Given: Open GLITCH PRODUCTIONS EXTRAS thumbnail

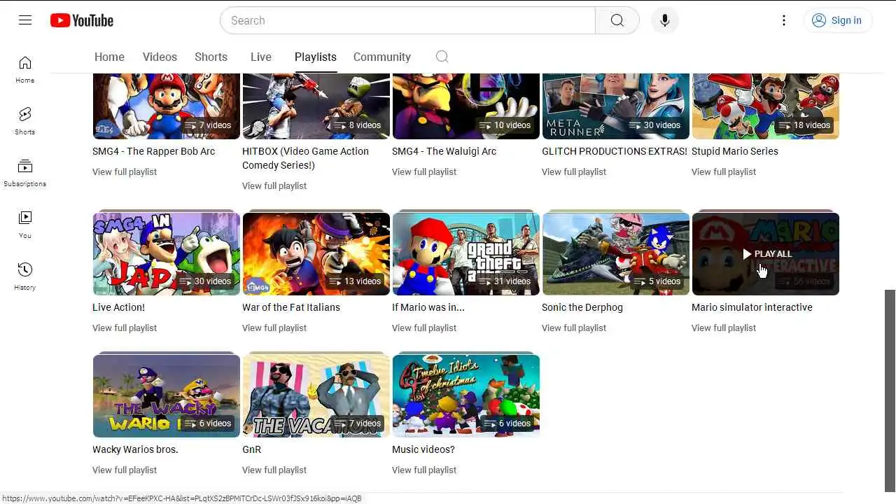Looking at the screenshot, I should coord(616,106).
